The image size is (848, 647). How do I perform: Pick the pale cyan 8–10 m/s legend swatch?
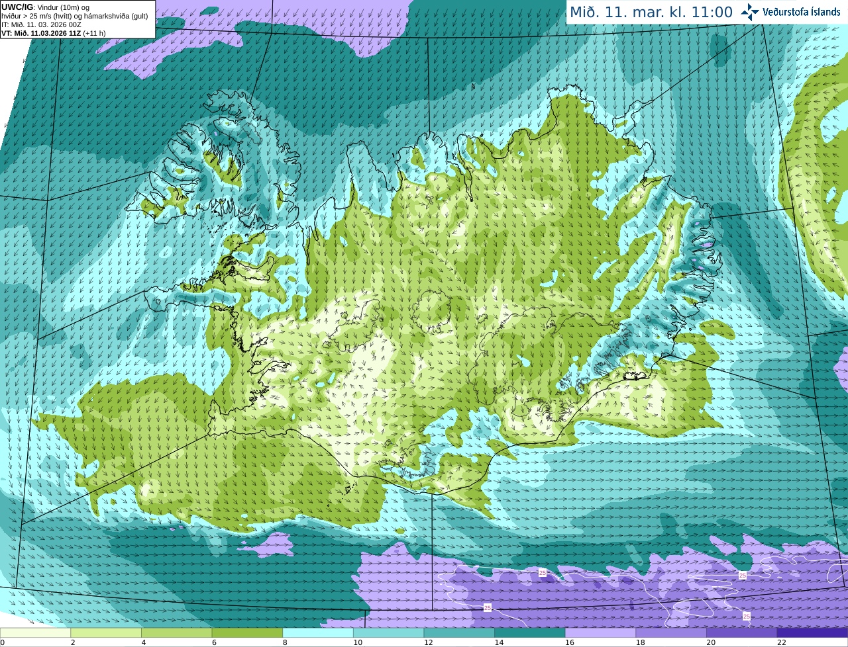tap(318, 632)
